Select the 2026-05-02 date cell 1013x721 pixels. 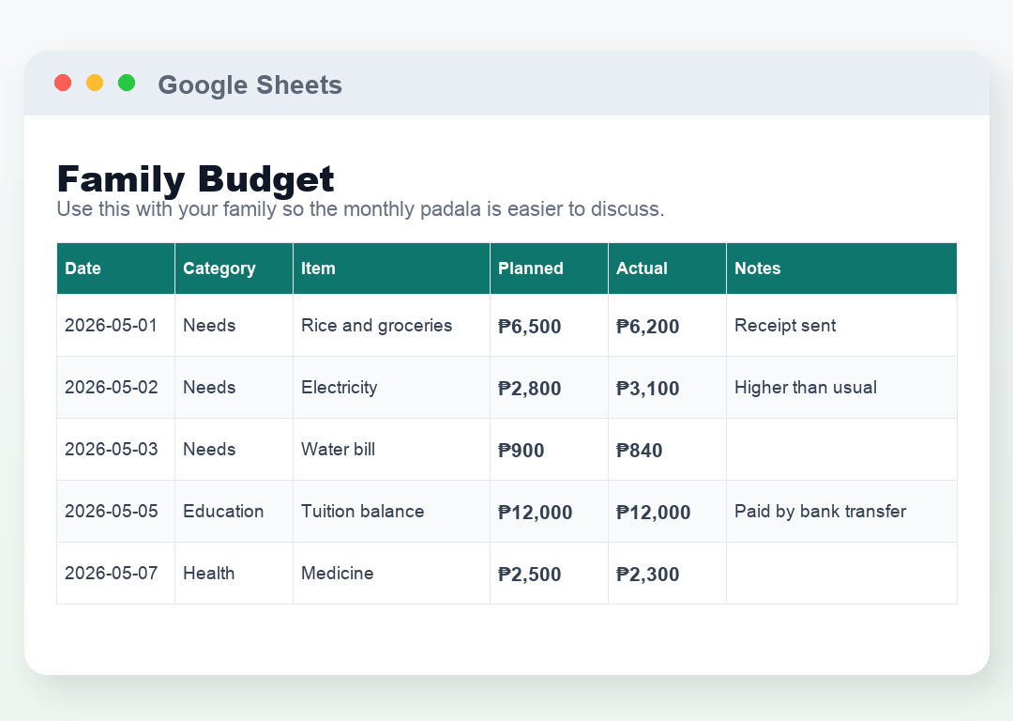[115, 388]
